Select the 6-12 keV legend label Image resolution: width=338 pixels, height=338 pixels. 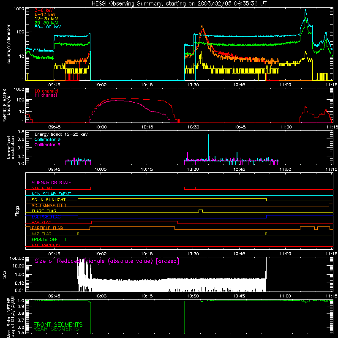pos(45,14)
